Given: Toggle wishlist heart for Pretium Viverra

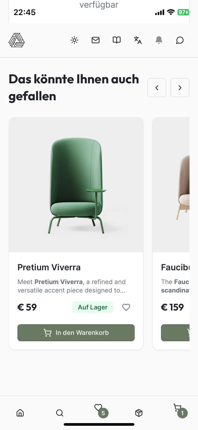Looking at the screenshot, I should [126, 307].
